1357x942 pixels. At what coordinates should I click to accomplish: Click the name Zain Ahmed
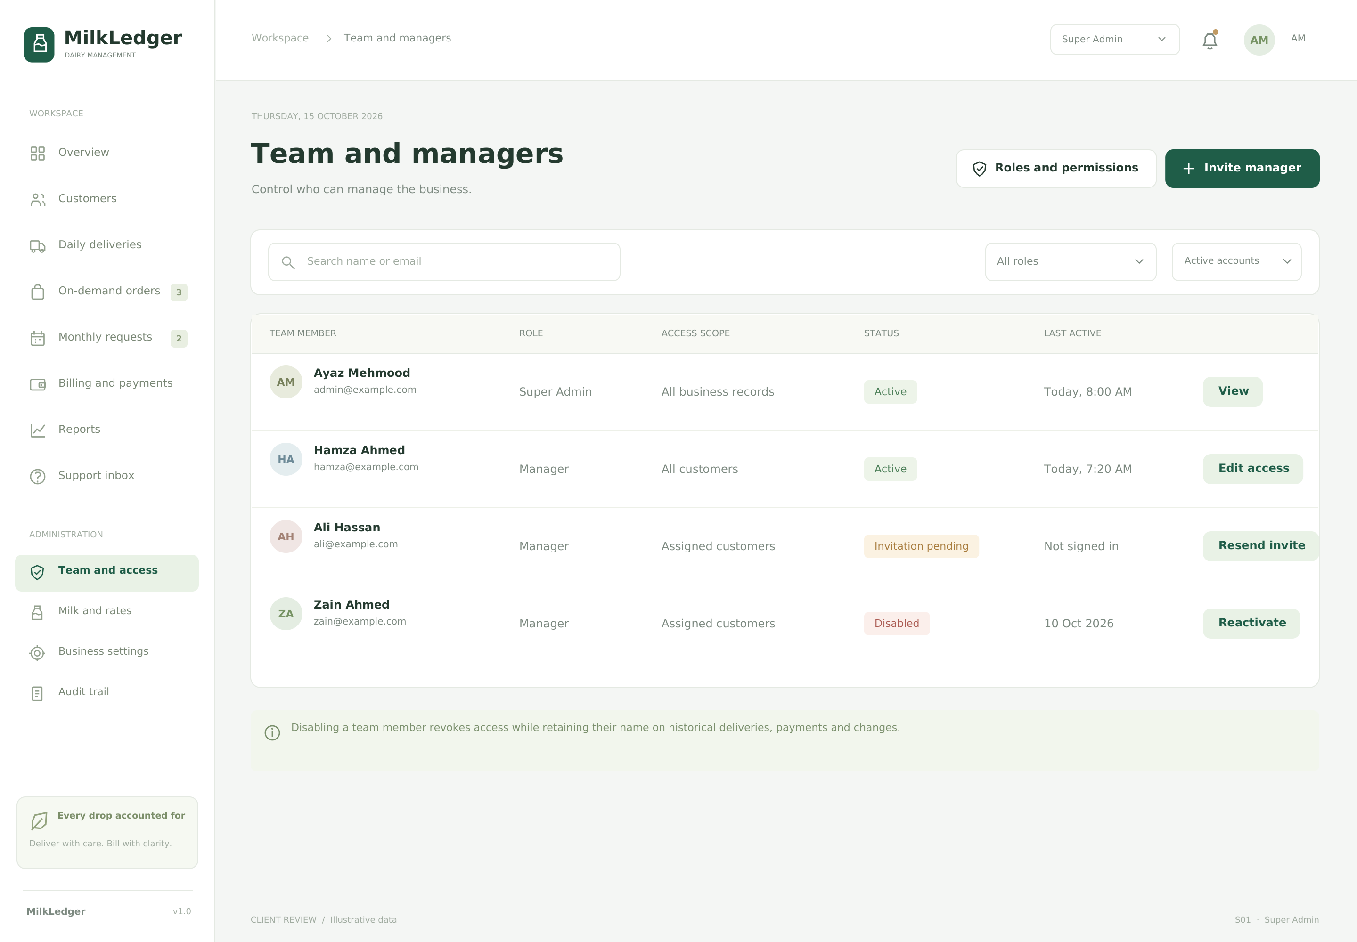coord(352,604)
